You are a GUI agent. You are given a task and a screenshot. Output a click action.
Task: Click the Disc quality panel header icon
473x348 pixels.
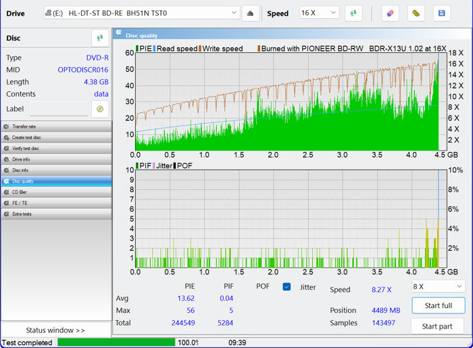coord(118,33)
